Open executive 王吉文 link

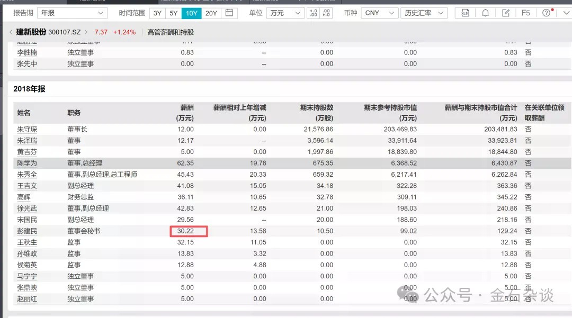coord(27,186)
